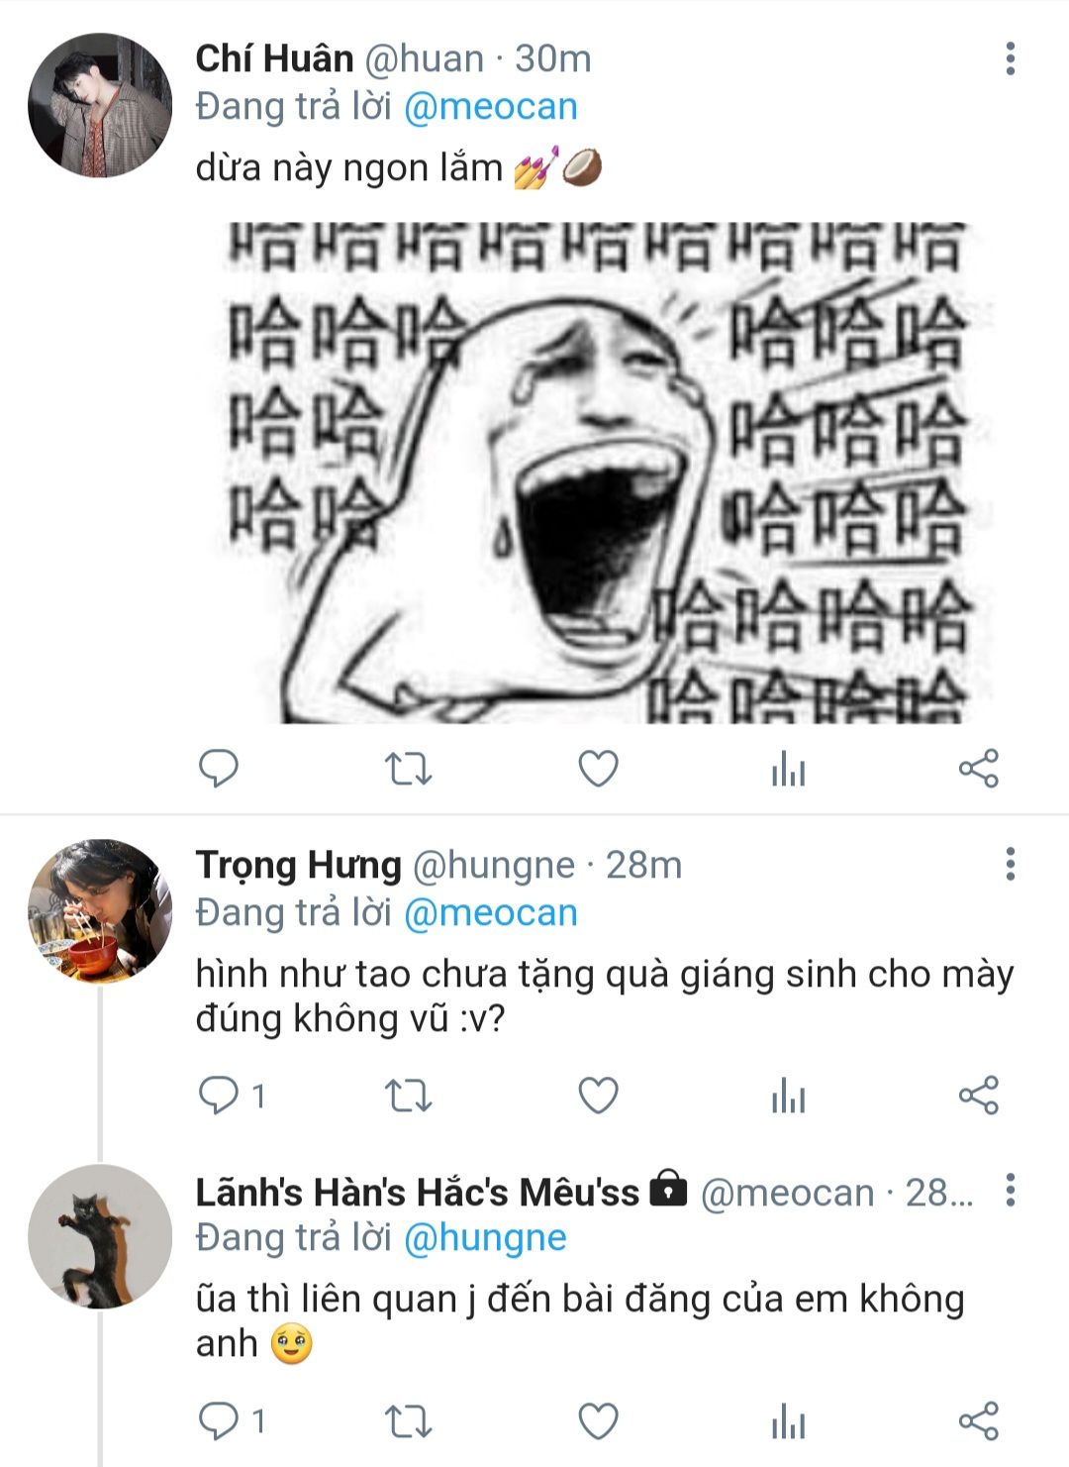This screenshot has width=1069, height=1467.
Task: View analytics for Chí Huân's tweet
Action: (x=788, y=769)
